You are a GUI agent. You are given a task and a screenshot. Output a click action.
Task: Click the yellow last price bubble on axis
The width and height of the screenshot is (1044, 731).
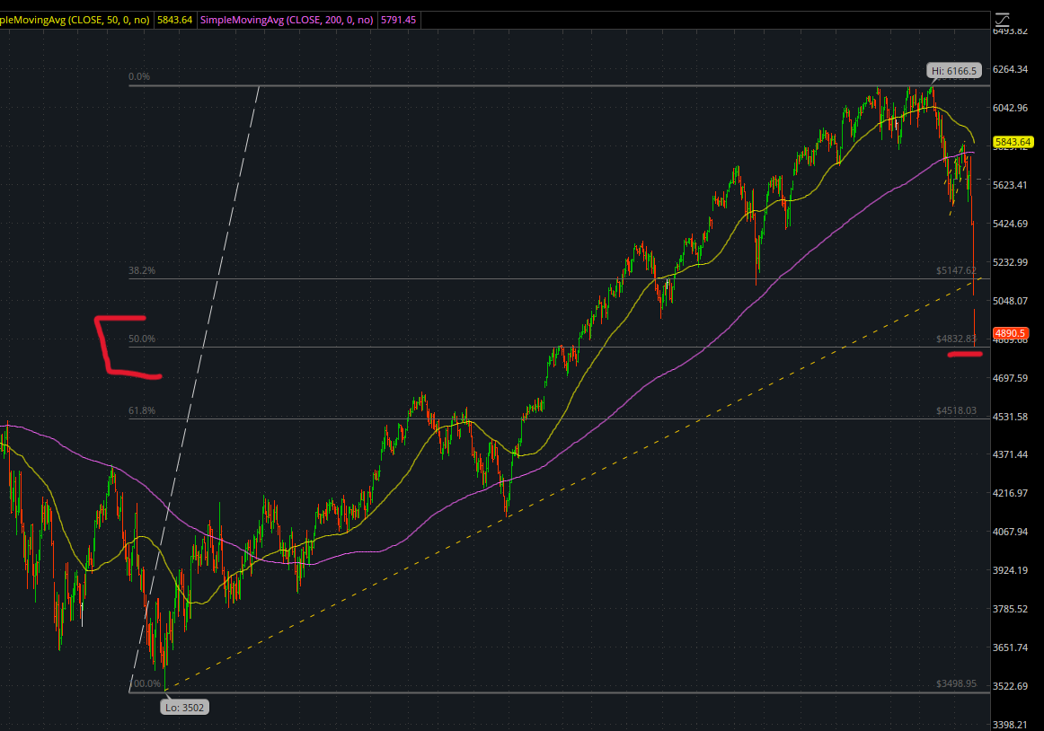tap(1013, 141)
